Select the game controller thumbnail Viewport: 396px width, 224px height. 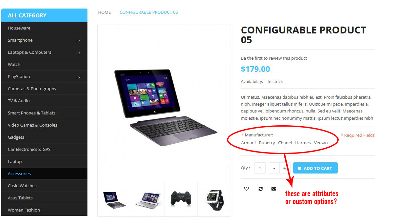pos(181,199)
